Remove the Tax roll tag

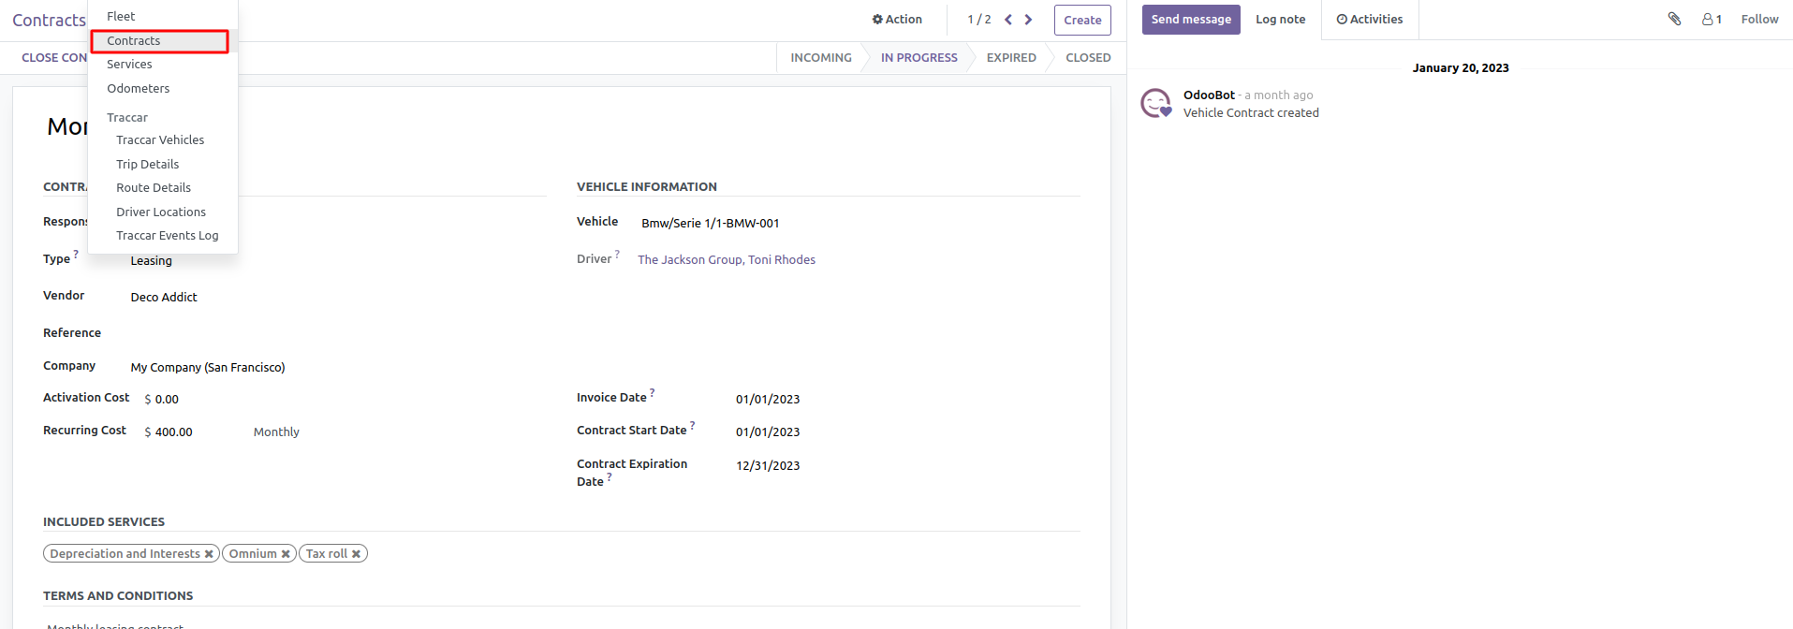pyautogui.click(x=357, y=554)
